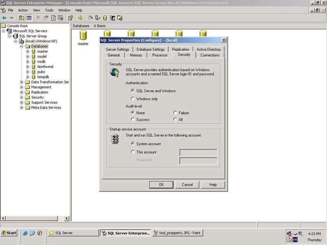This screenshot has width=327, height=245.
Task: Switch to the Server Settings tab
Action: coord(117,49)
